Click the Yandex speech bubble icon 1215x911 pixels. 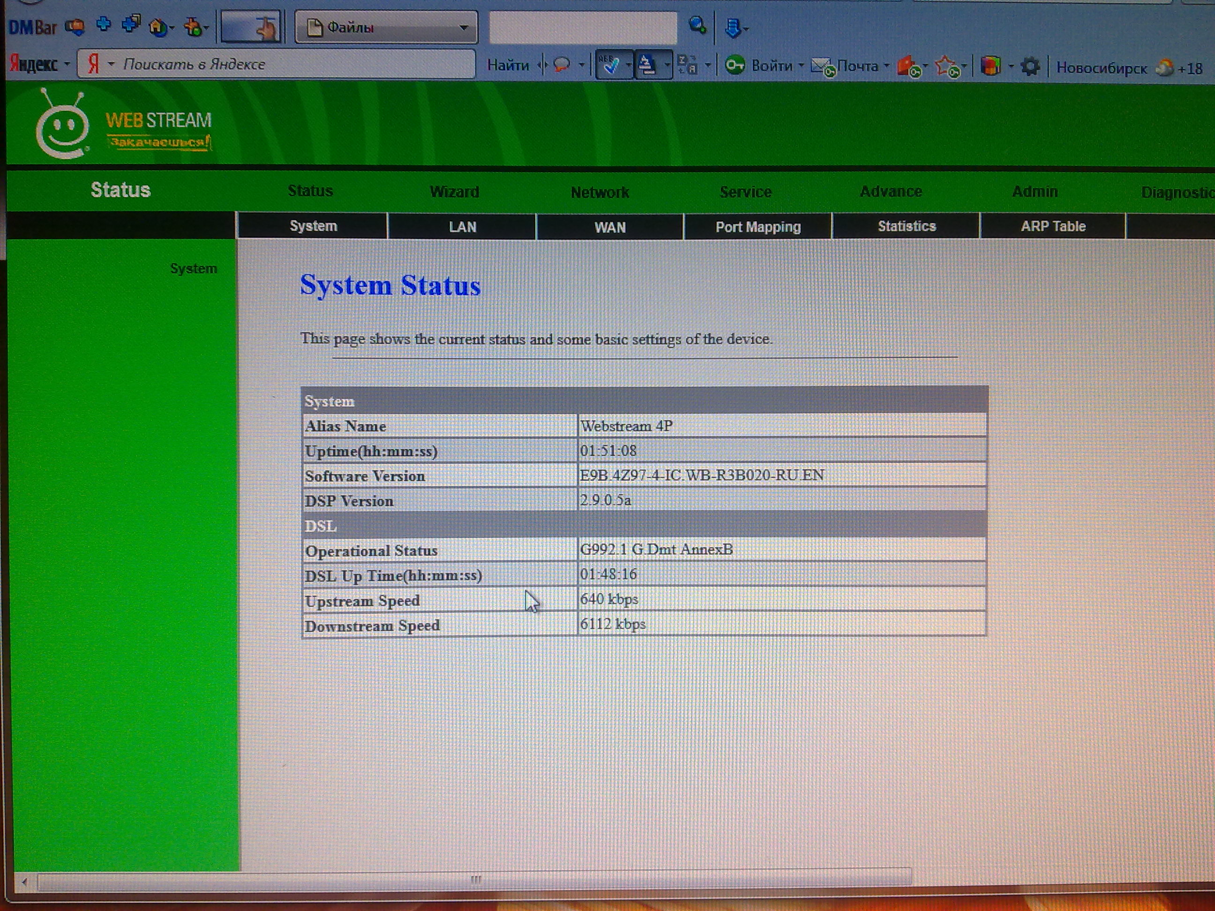562,65
